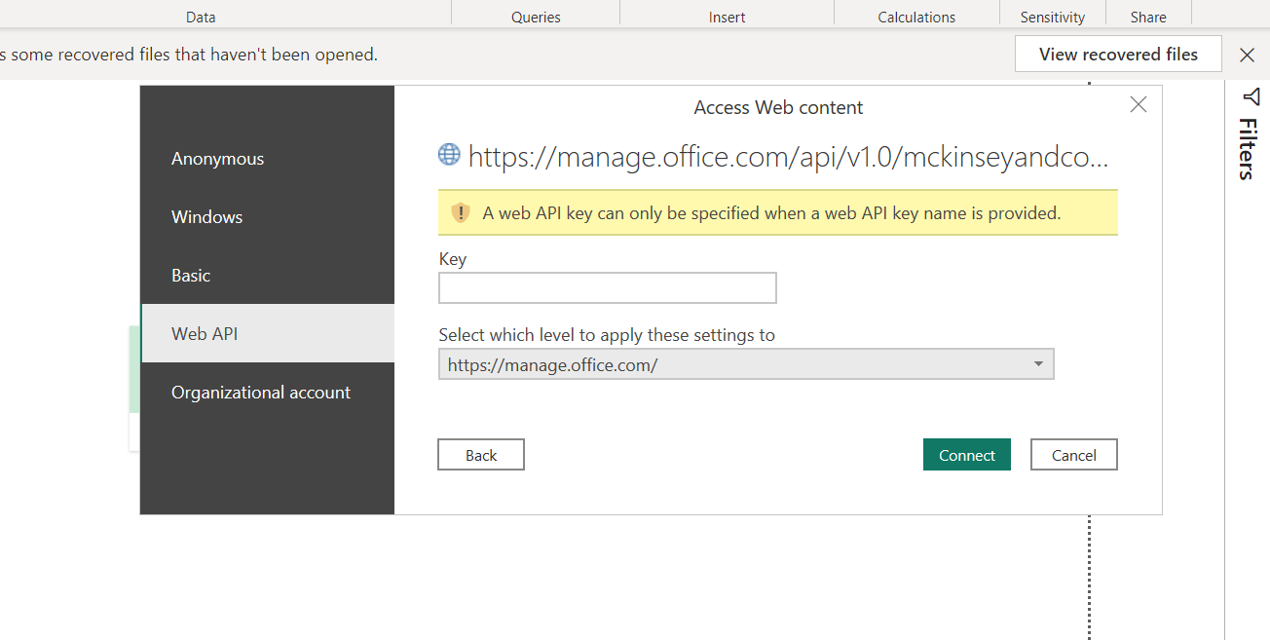
Task: Open the Filters pane label
Action: pos(1247,149)
